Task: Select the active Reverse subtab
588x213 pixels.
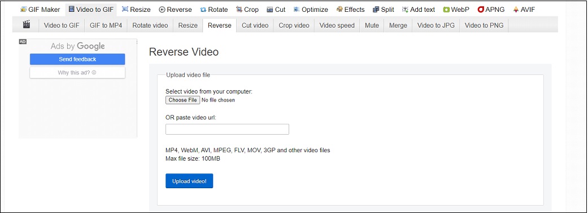Action: tap(219, 25)
